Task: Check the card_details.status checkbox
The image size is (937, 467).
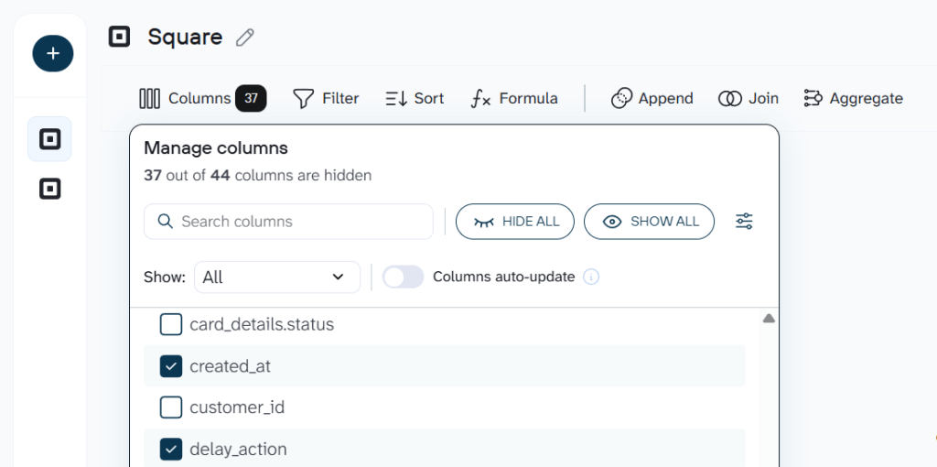Action: pyautogui.click(x=171, y=324)
